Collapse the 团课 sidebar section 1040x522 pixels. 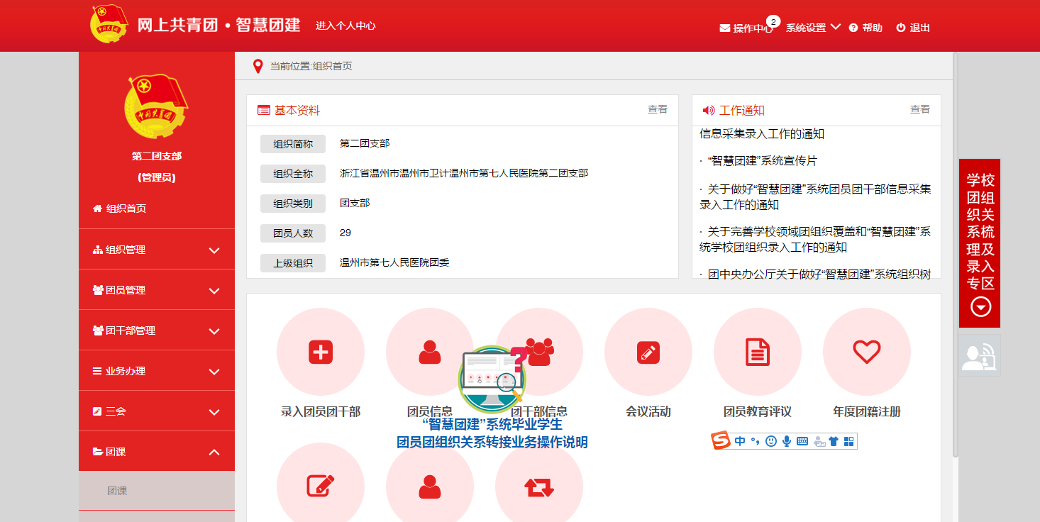click(156, 452)
